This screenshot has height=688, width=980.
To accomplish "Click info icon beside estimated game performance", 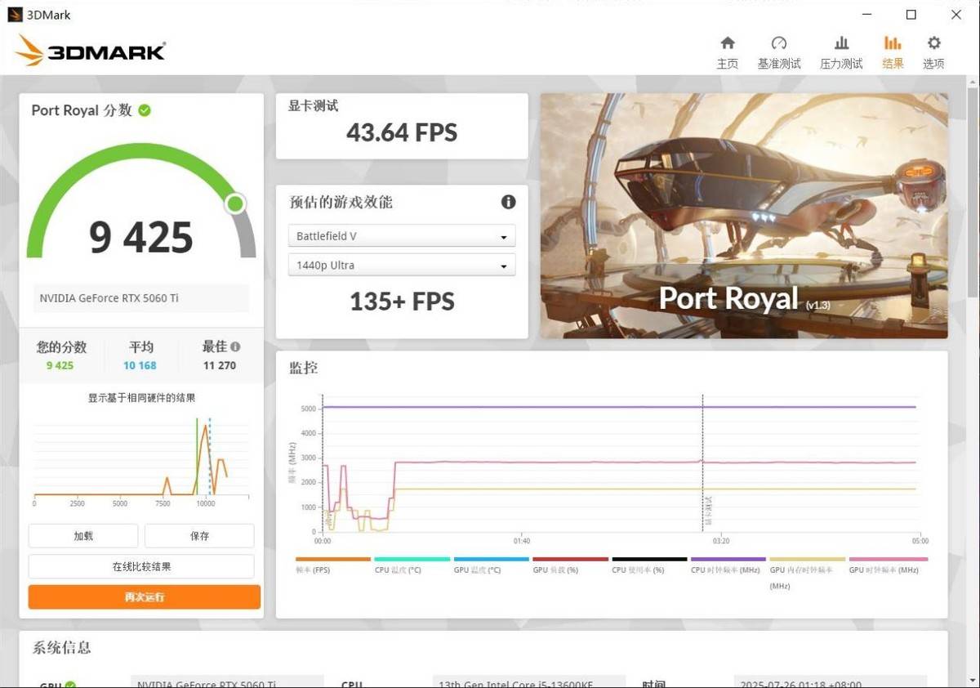I will [508, 202].
